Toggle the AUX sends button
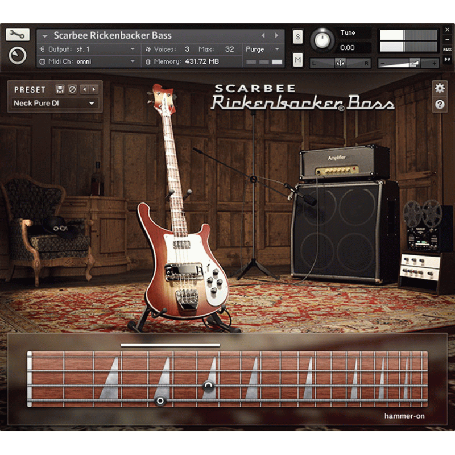Screen dimensions: 455x455 (447, 49)
